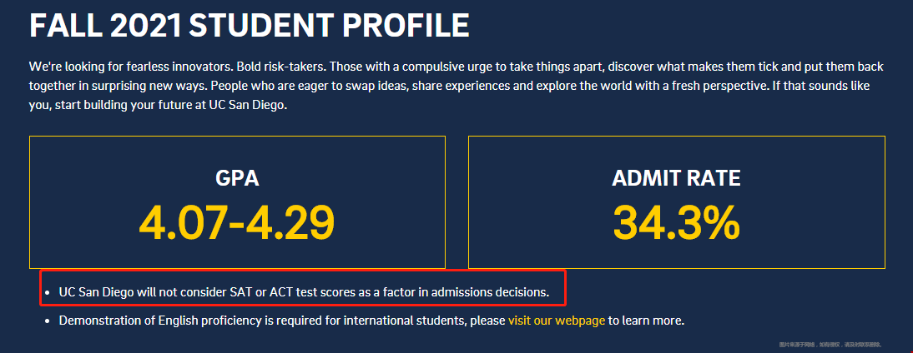
Task: Click the ADMIT RATE label
Action: click(x=676, y=178)
